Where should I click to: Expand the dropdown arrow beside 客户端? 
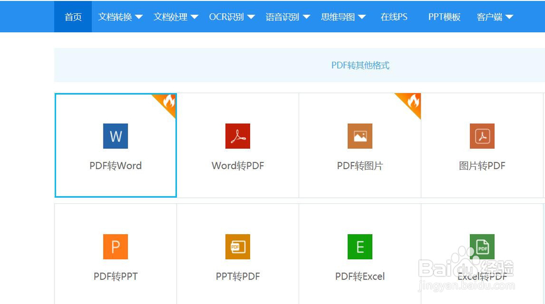[x=509, y=17]
